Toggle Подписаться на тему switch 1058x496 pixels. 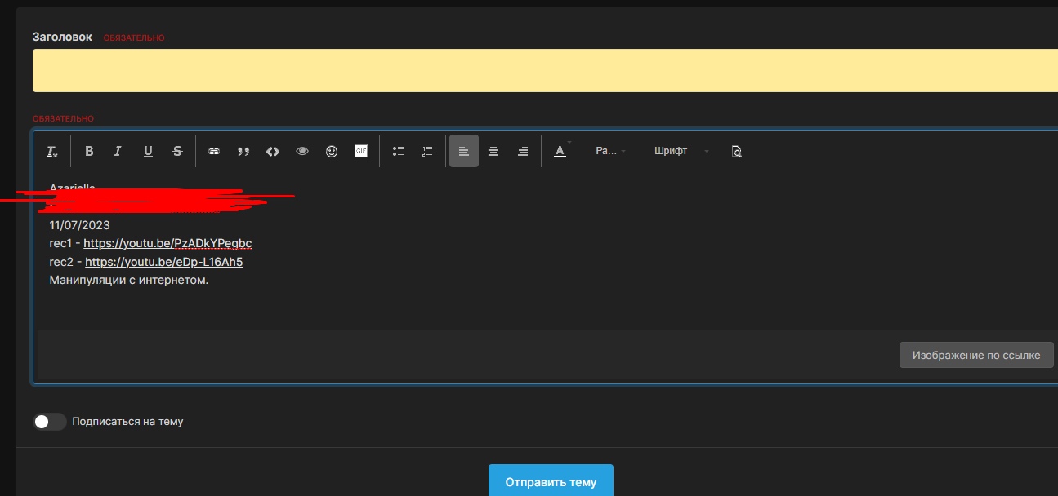49,422
